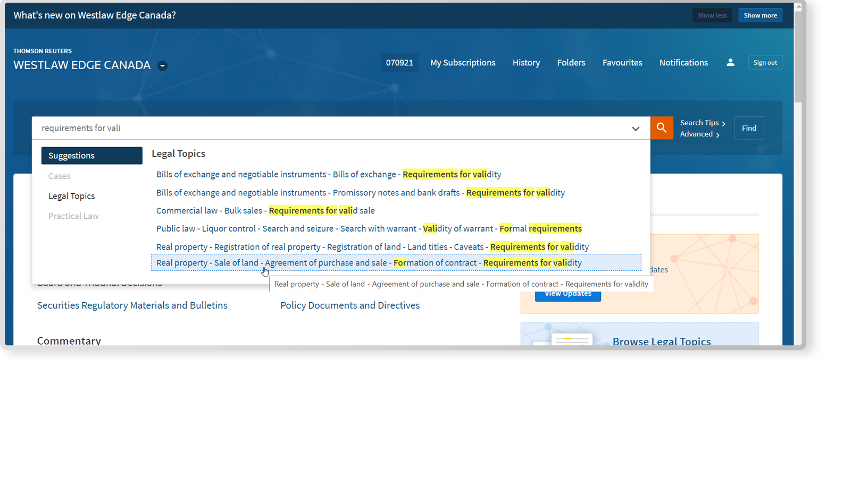Open the History menu
The width and height of the screenshot is (851, 478).
point(526,63)
